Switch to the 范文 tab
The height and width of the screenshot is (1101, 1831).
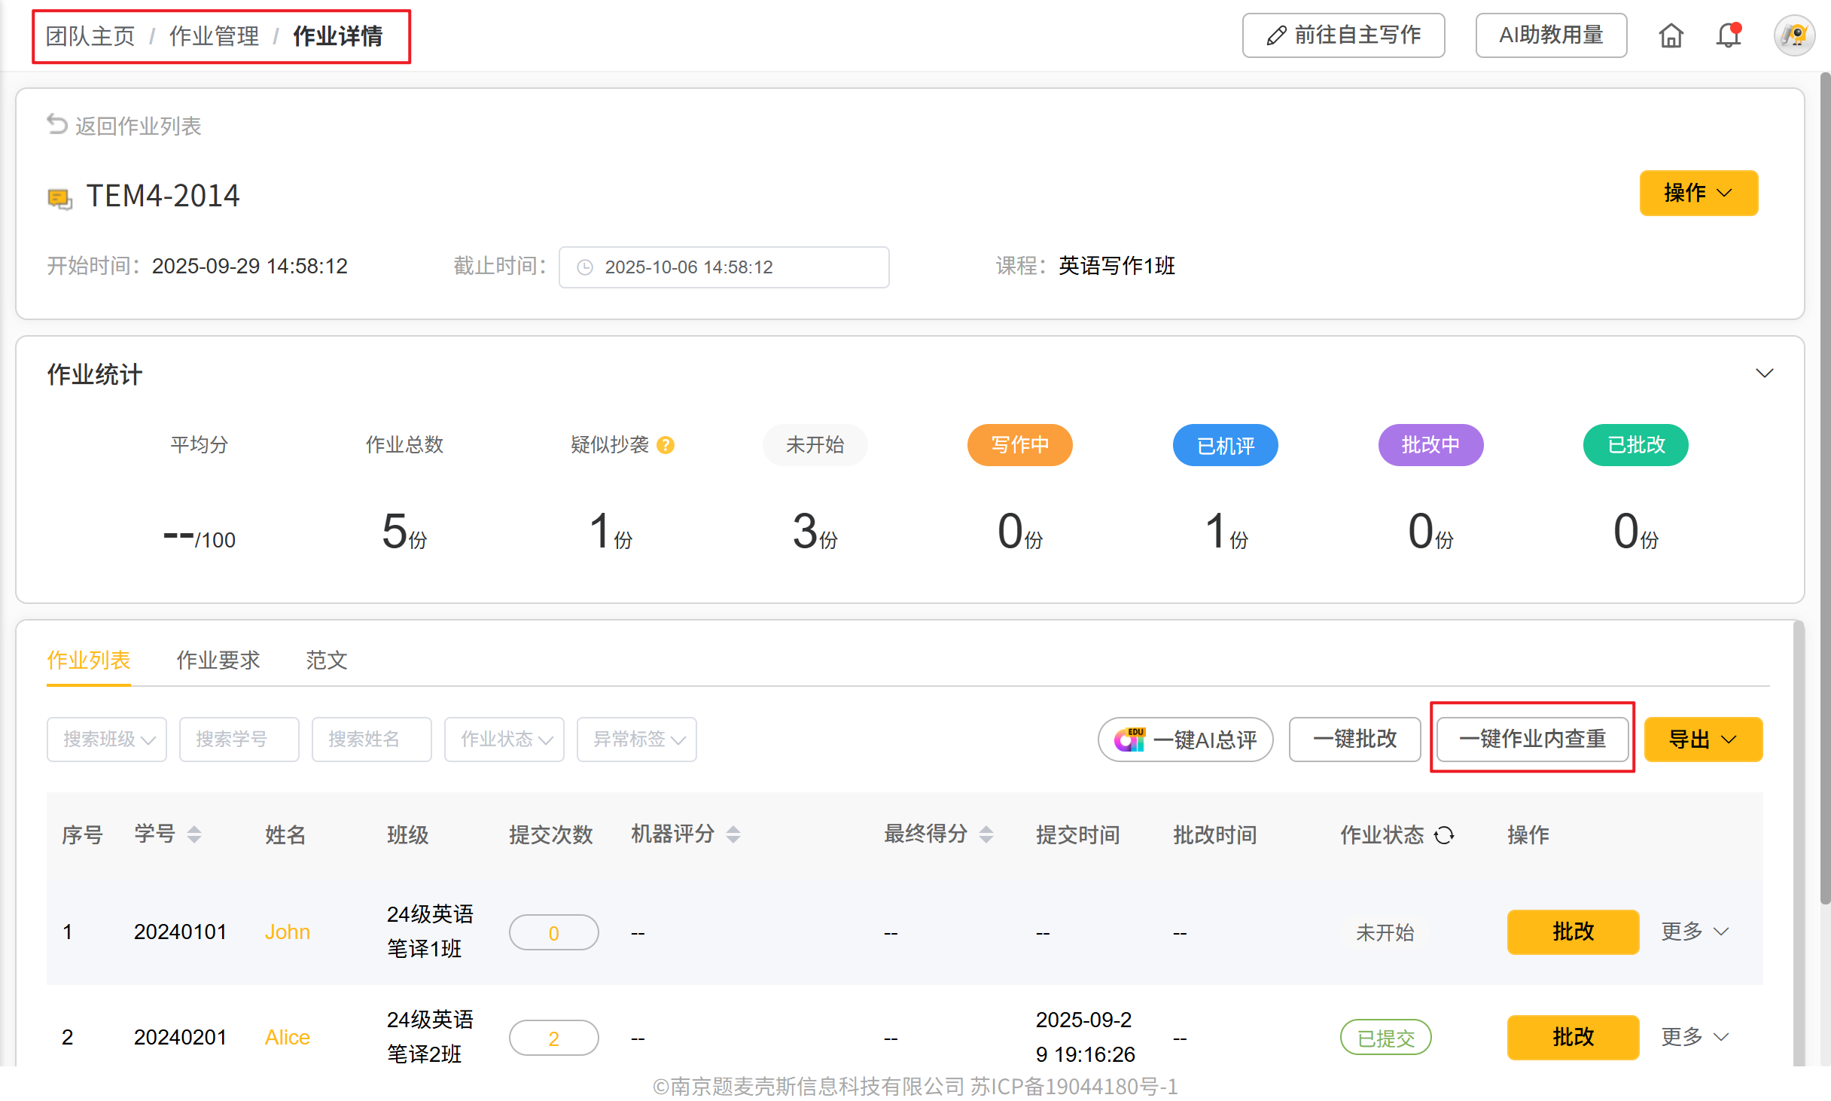coord(326,660)
